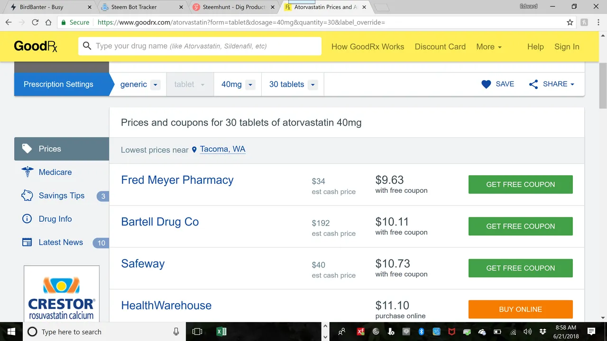Click the OneDrive cloud tray icon

click(x=482, y=332)
